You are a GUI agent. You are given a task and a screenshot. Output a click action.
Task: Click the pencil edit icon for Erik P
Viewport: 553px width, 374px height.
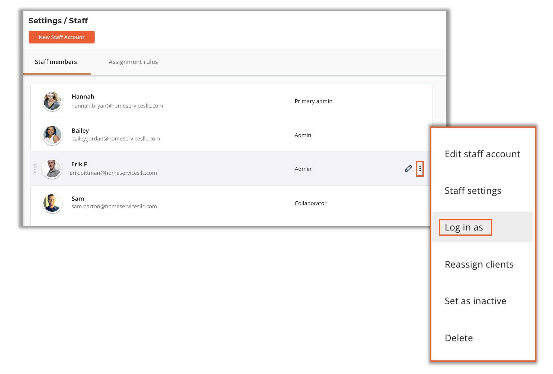point(408,169)
